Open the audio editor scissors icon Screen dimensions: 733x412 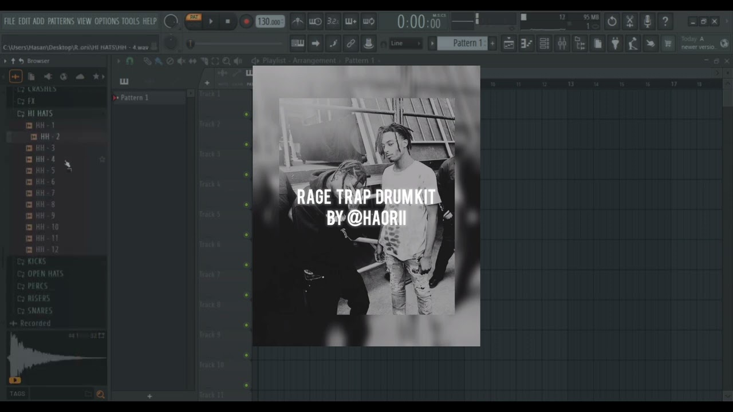coord(630,22)
